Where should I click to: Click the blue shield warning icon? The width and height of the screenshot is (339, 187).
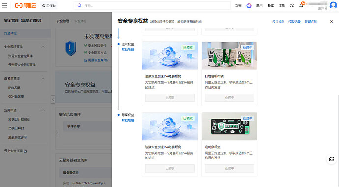71,48
